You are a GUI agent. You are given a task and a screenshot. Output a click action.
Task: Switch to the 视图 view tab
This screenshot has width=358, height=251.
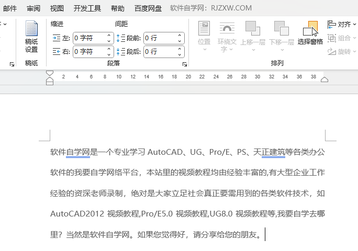pos(57,8)
